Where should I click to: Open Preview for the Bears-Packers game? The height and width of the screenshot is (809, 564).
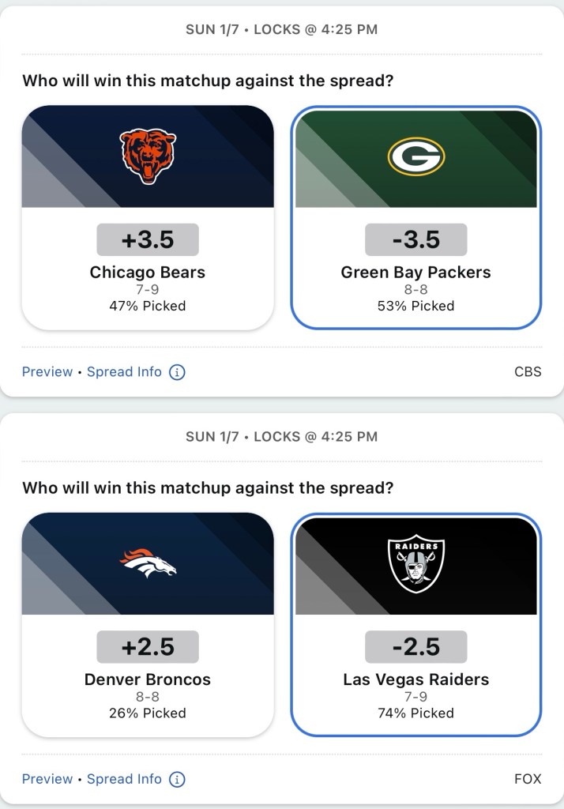click(47, 372)
